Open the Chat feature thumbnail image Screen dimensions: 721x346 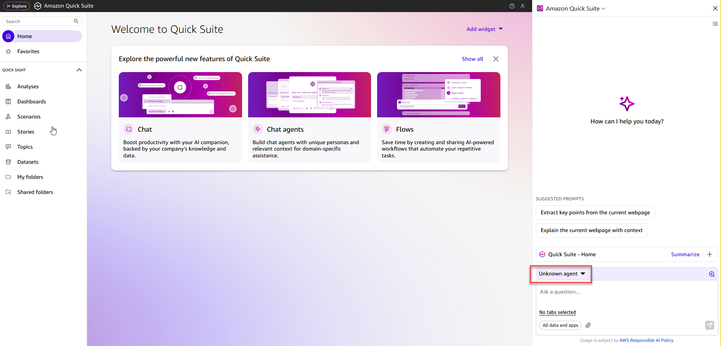coord(180,95)
